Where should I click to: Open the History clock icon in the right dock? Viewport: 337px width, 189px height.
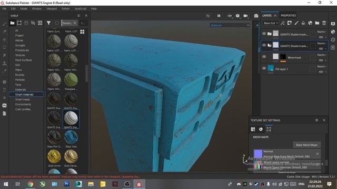(x=333, y=40)
